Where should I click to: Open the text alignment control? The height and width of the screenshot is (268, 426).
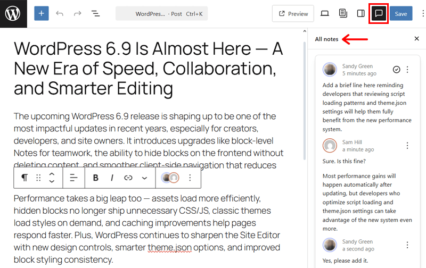coord(73,178)
